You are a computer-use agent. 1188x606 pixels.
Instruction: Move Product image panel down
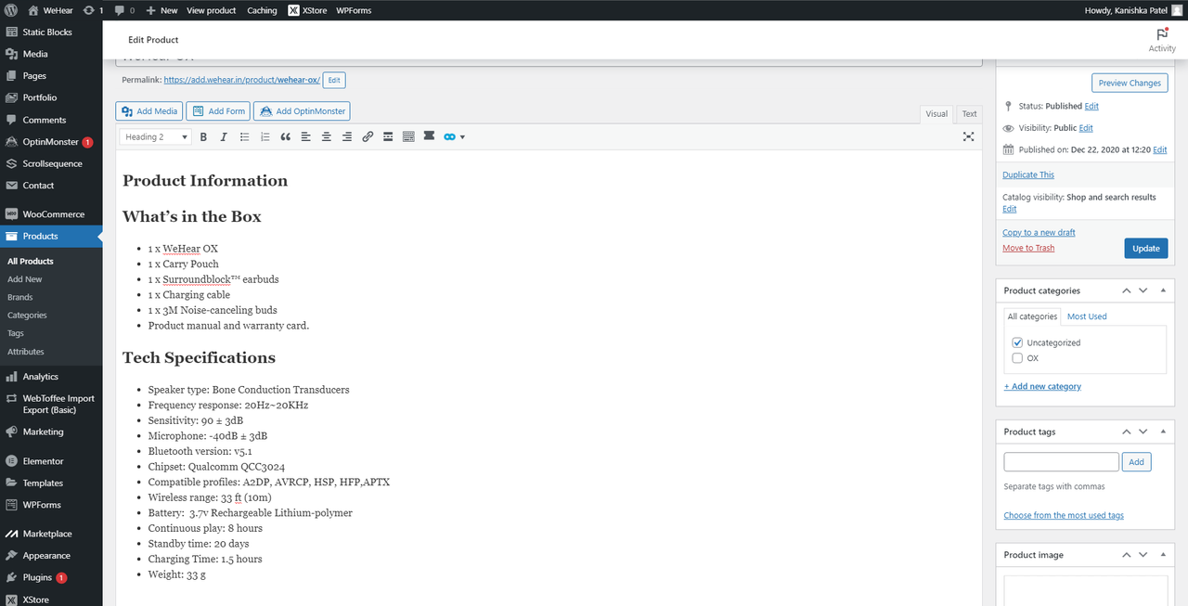click(1143, 555)
